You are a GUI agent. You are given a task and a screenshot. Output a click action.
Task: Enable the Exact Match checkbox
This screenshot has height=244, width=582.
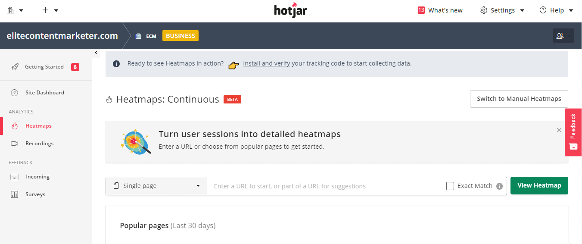(x=450, y=186)
